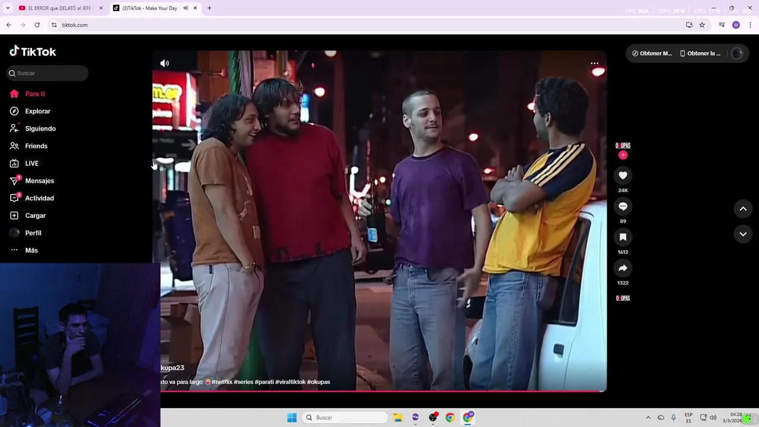
Task: Open first Chrome icon in taskbar
Action: (450, 418)
